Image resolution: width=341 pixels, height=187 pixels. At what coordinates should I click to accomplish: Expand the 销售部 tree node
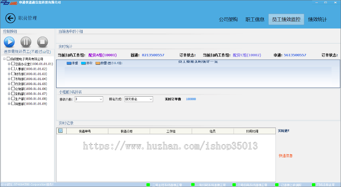pyautogui.click(x=9, y=104)
